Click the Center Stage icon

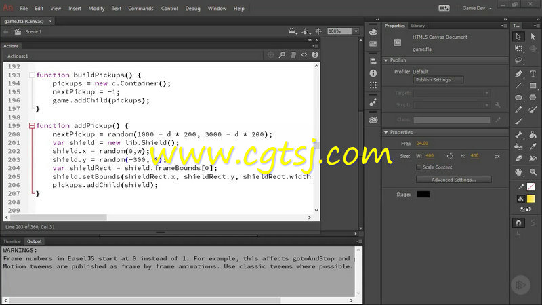(318, 31)
